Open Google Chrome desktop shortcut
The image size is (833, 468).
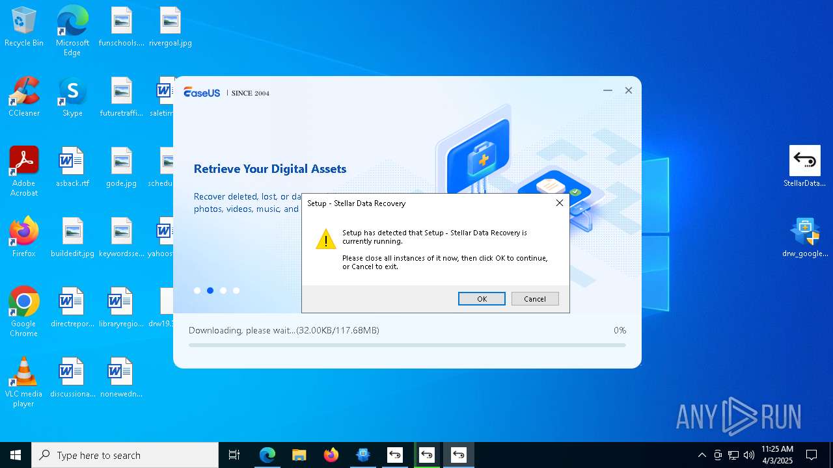[24, 311]
